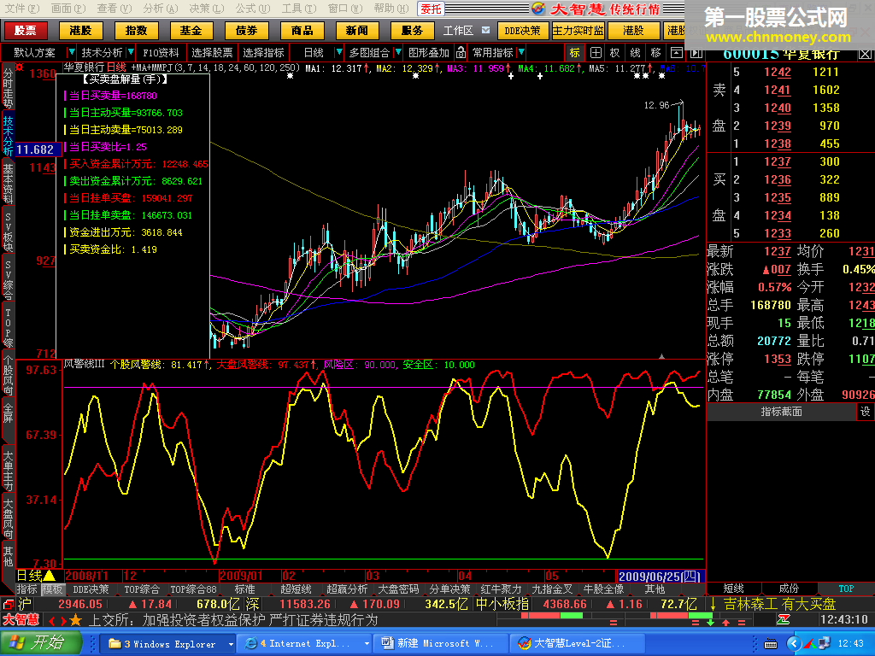Click the 标 marker toolbar icon
This screenshot has width=875, height=656.
(x=575, y=53)
